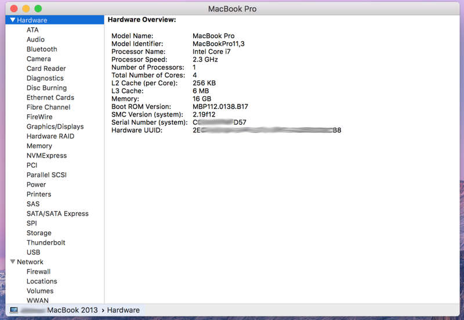464x320 pixels.
Task: Click the Processor Speed value 2.3 GHz
Action: [x=205, y=60]
